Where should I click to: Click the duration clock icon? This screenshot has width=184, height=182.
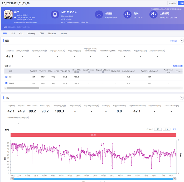tap(127, 15)
